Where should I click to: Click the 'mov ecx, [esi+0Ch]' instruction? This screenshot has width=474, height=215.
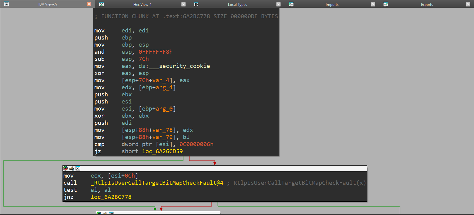click(101, 176)
